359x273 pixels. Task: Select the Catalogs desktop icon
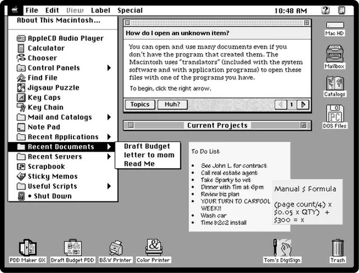tap(335, 83)
